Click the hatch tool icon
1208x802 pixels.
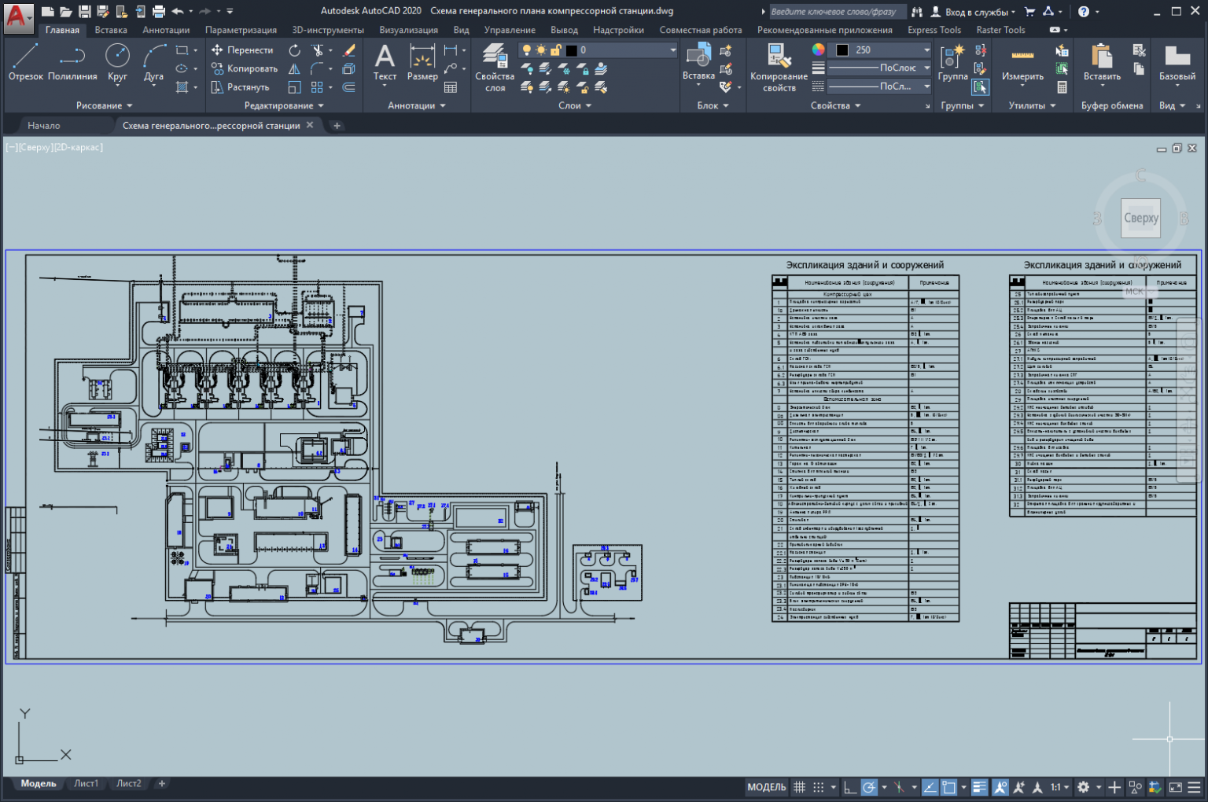click(x=182, y=87)
